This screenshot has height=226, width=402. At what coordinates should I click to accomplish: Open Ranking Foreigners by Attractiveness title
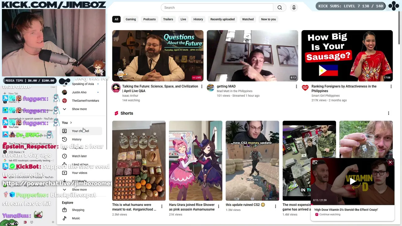tap(344, 89)
